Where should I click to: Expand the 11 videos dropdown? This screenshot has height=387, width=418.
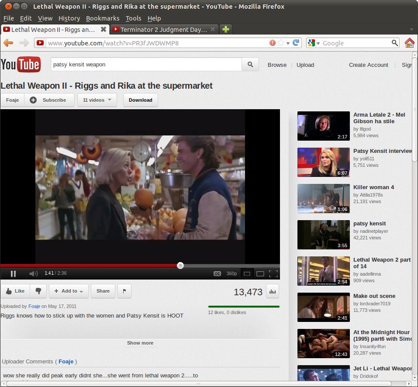pos(97,100)
